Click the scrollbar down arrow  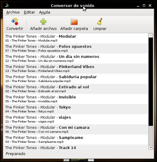151,147
